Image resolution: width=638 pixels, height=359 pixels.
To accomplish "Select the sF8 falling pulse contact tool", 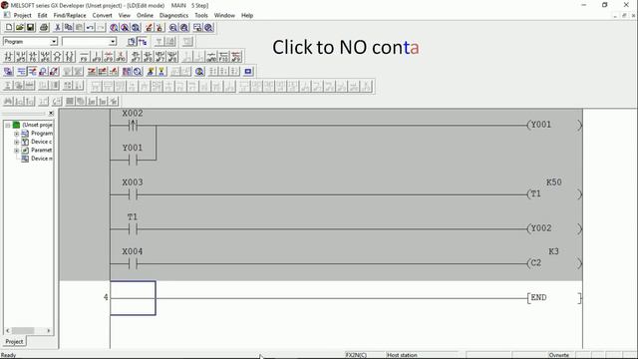I will (x=149, y=56).
